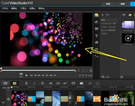
Task: Click the Undo arrow in timeline toolbar
Action: (x=26, y=84)
